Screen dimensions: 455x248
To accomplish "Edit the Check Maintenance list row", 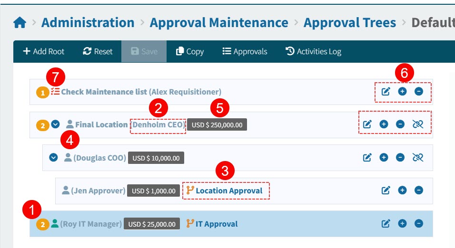I will (x=386, y=91).
